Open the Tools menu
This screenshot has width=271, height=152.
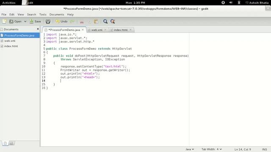pos(43,14)
